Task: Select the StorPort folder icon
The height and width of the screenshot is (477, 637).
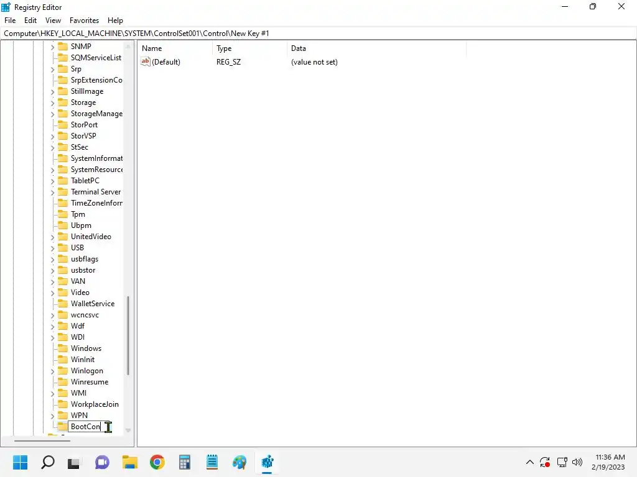Action: pos(63,124)
